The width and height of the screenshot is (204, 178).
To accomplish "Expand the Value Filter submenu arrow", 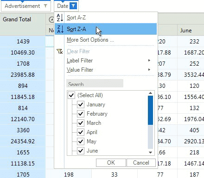I will [149, 70].
